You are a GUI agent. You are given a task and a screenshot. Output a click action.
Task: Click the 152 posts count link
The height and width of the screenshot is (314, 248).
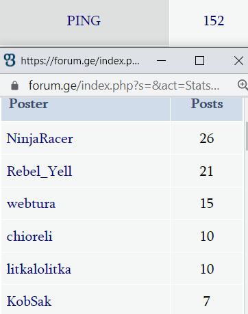click(214, 21)
